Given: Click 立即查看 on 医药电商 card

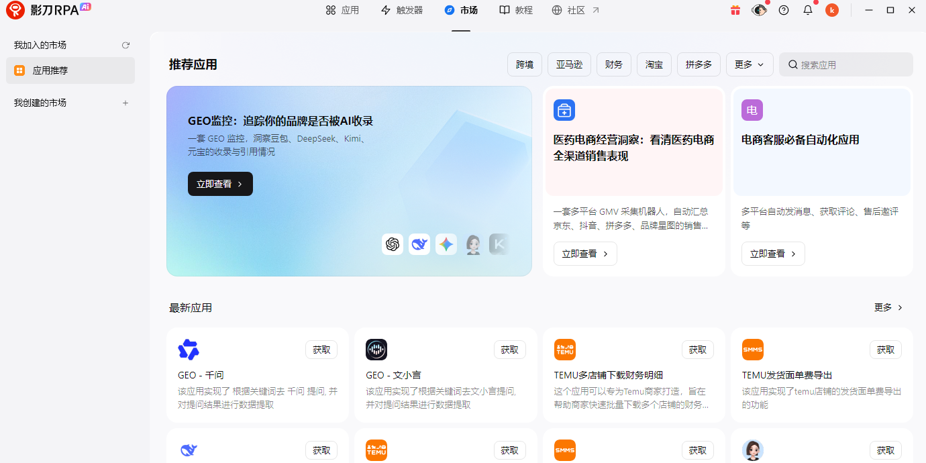Looking at the screenshot, I should pyautogui.click(x=585, y=254).
